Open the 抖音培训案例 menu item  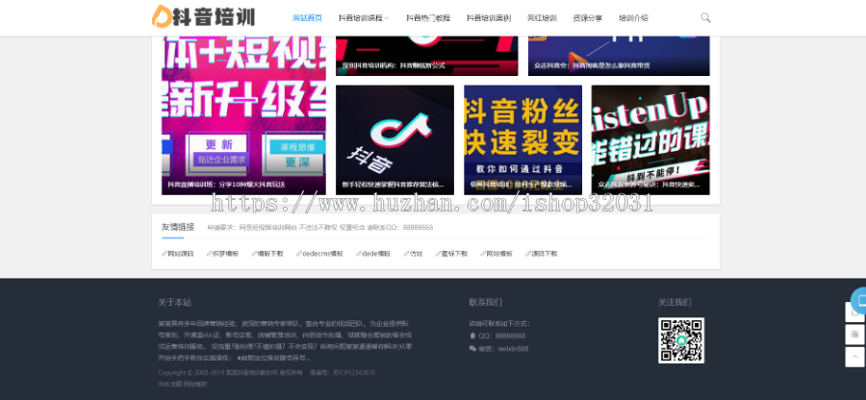(x=489, y=18)
